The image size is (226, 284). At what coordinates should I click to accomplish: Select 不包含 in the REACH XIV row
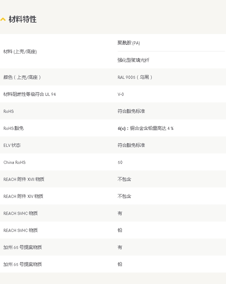pyautogui.click(x=124, y=197)
